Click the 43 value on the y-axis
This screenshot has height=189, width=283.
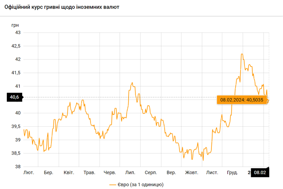[17, 32]
